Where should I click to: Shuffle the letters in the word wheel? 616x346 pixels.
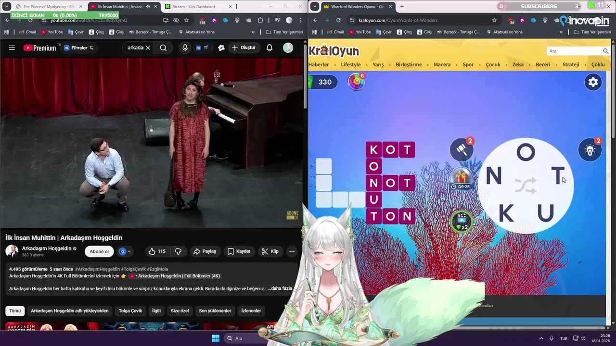(x=525, y=186)
